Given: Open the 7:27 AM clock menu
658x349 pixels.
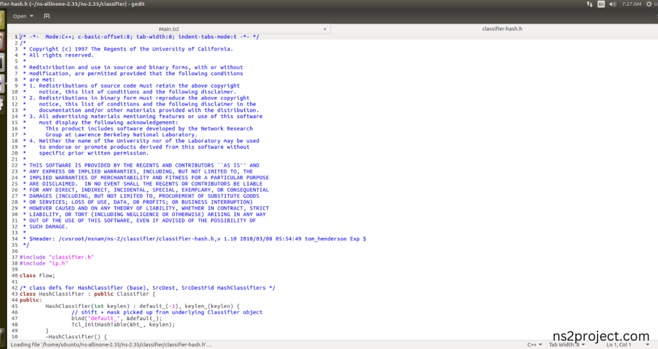Looking at the screenshot, I should [632, 4].
